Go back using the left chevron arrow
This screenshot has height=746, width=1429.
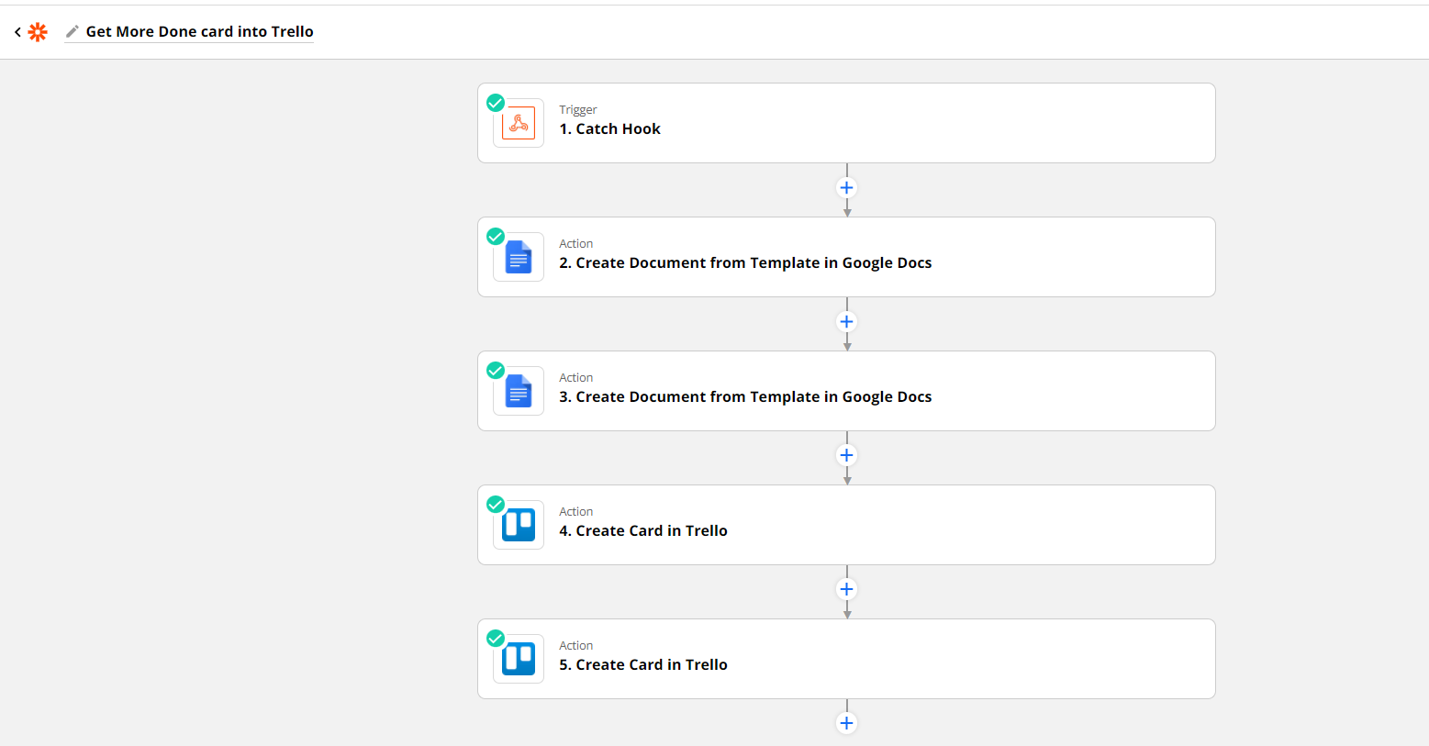(x=17, y=32)
